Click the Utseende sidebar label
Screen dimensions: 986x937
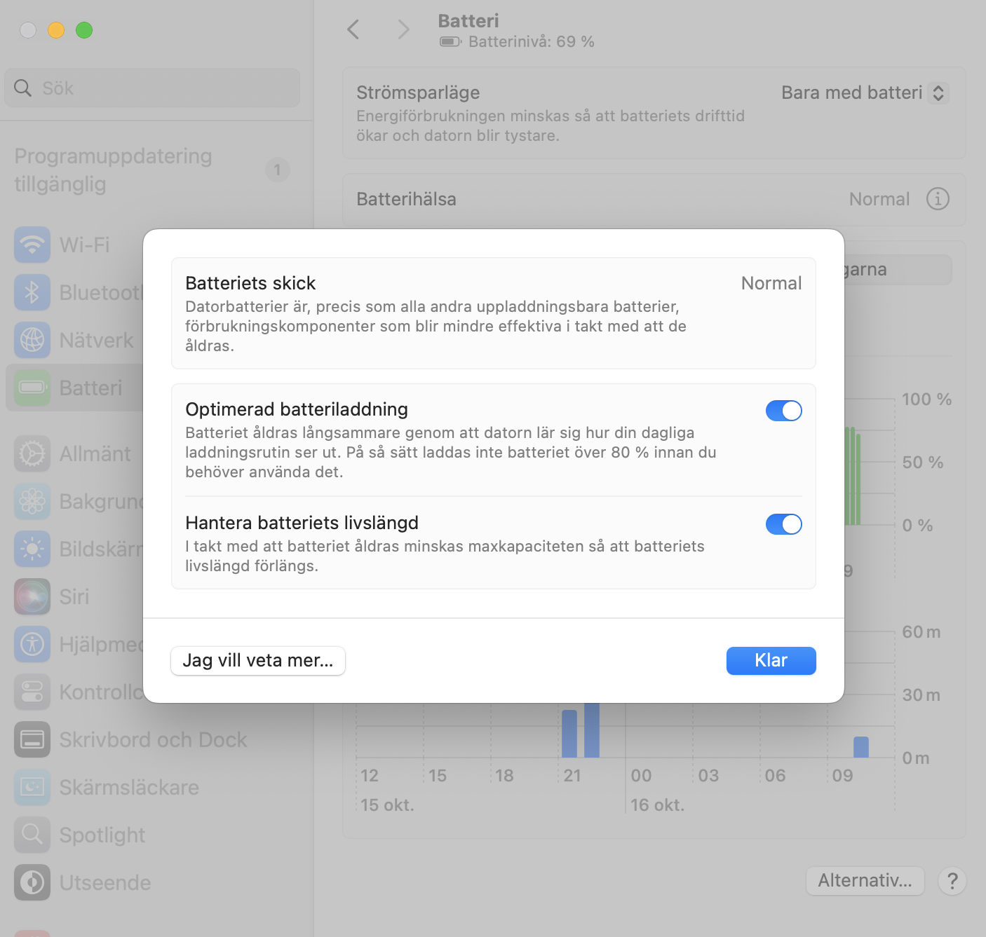click(105, 882)
